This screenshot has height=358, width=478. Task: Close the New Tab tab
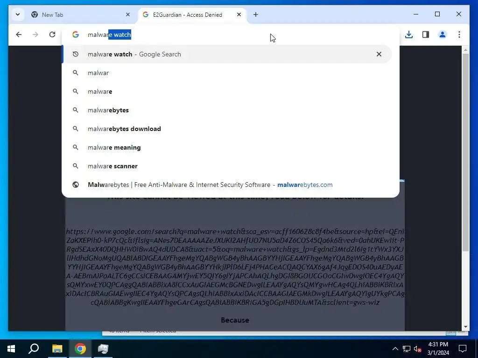coord(128,14)
